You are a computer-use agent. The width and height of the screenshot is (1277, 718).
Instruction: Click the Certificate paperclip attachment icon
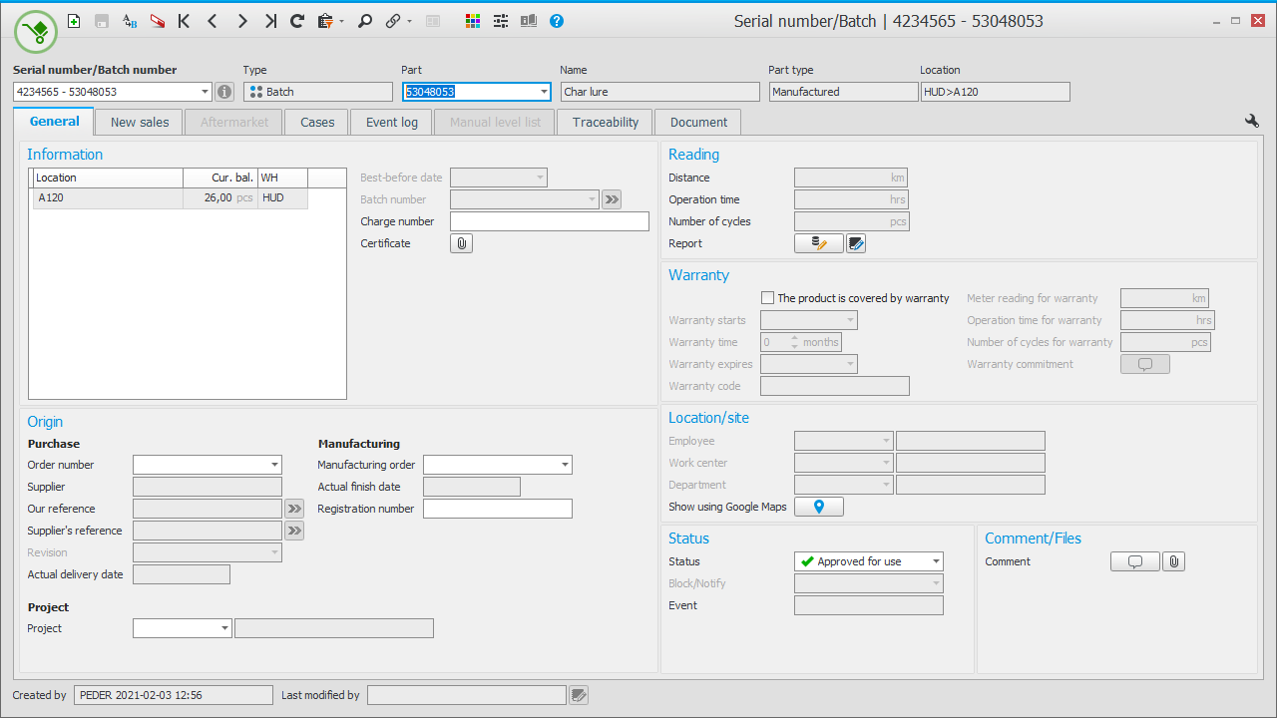point(461,243)
